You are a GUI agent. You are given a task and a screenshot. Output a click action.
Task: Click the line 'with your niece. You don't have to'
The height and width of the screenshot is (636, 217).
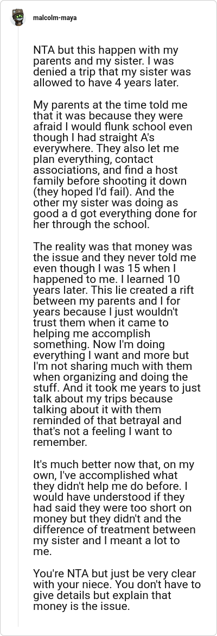(x=117, y=584)
